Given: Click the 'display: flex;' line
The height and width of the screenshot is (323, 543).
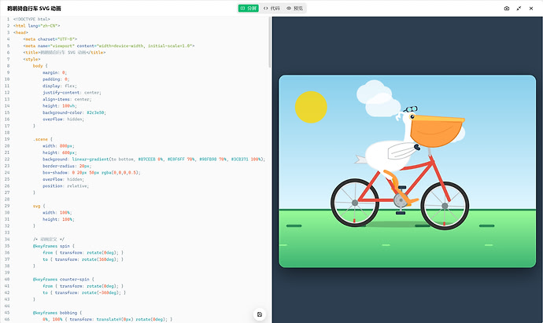Looking at the screenshot, I should click(x=60, y=86).
